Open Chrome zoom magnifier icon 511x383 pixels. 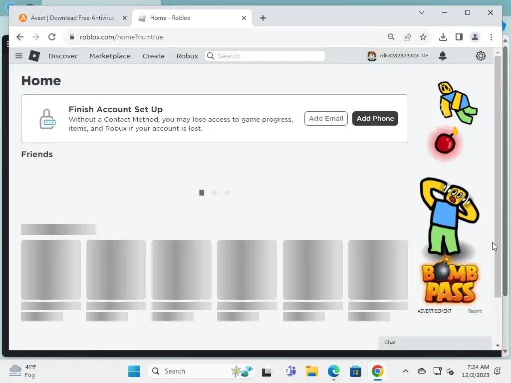pyautogui.click(x=391, y=37)
